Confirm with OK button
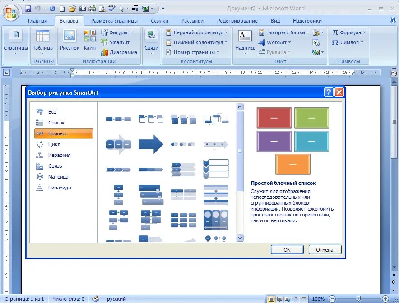Screen dimensions: 399x303 pos(287,250)
